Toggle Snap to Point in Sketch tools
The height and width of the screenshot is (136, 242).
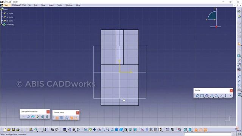click(x=61, y=118)
